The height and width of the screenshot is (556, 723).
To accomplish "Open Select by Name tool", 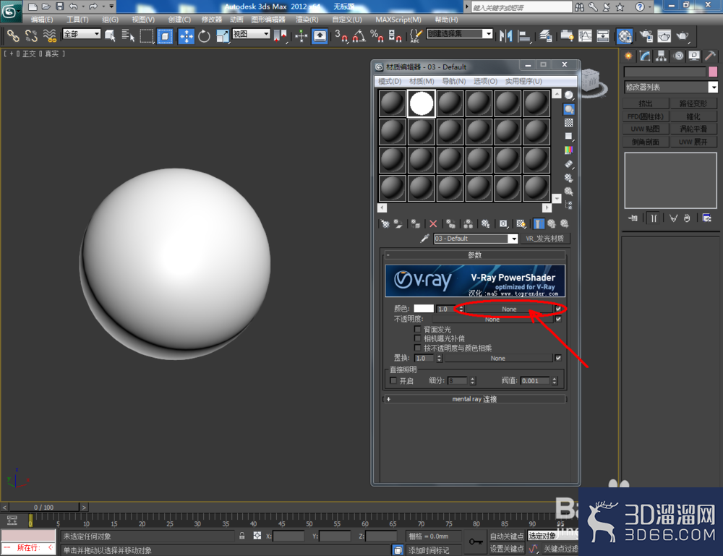I will point(128,35).
